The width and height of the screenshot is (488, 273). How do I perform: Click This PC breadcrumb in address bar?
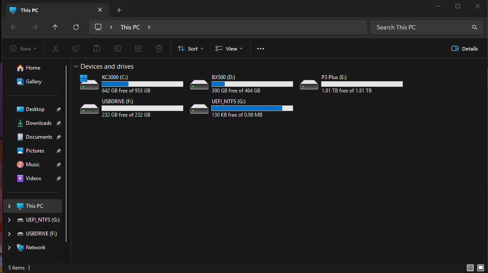tap(130, 27)
